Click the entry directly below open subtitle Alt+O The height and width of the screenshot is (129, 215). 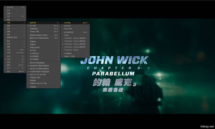[75, 26]
